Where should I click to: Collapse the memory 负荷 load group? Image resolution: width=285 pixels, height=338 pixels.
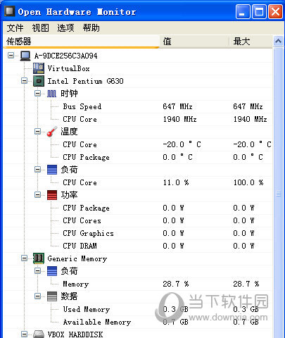pos(37,271)
